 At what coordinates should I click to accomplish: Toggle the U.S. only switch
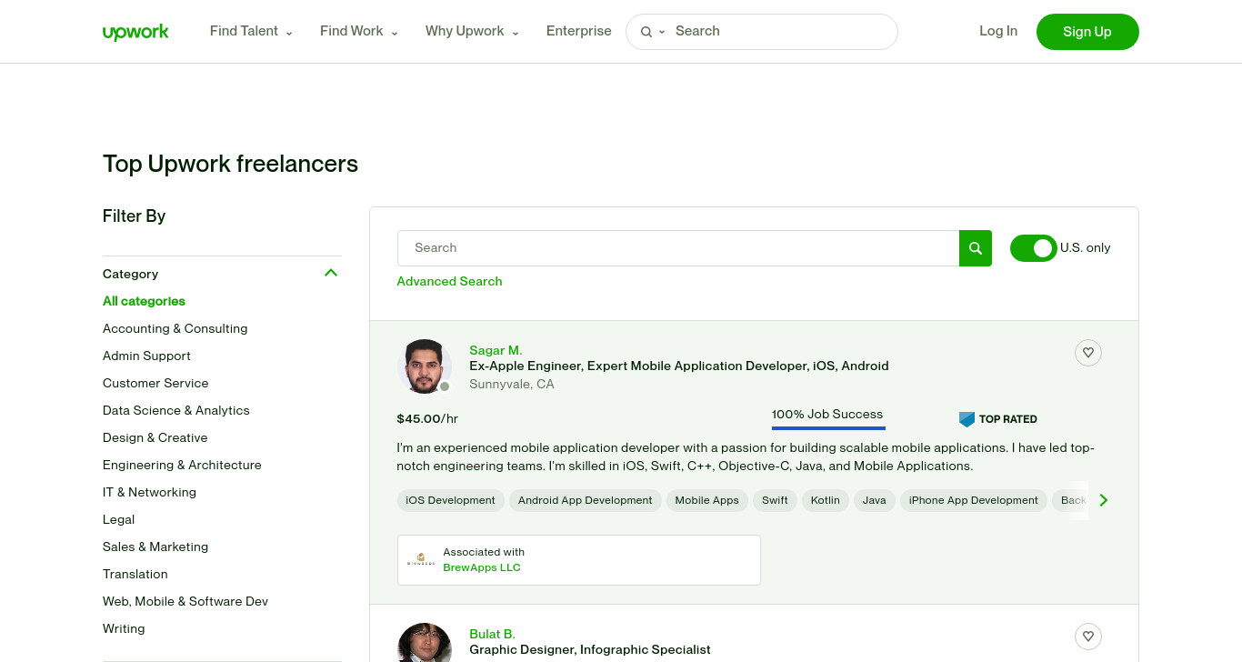[1034, 248]
